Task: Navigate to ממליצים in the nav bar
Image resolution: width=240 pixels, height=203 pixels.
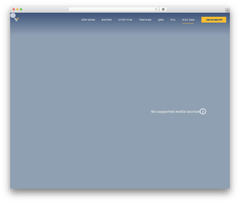Action: 107,20
